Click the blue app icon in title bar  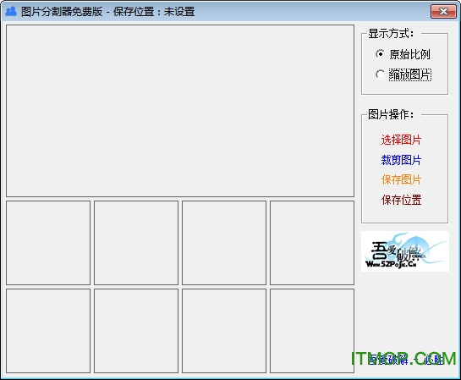click(11, 12)
